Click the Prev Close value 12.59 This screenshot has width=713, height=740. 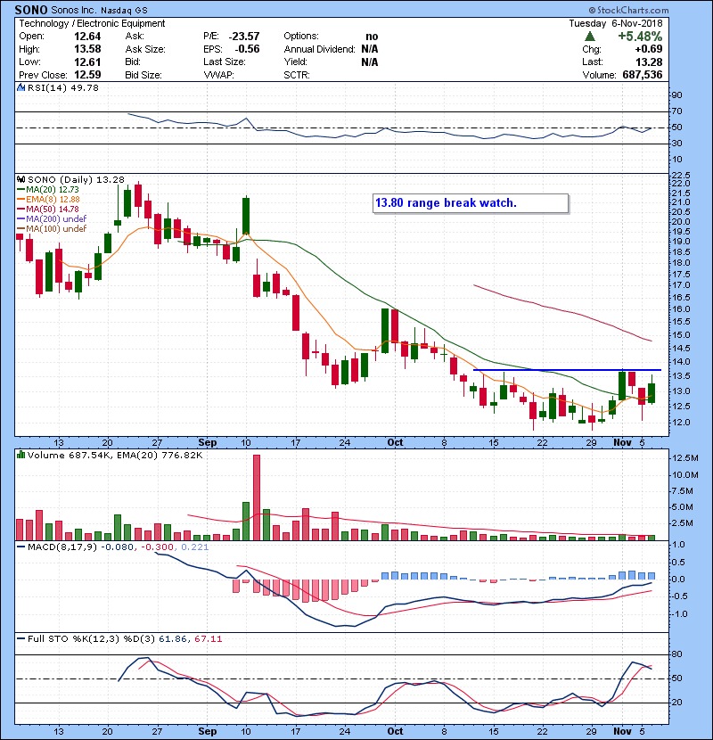click(x=87, y=75)
